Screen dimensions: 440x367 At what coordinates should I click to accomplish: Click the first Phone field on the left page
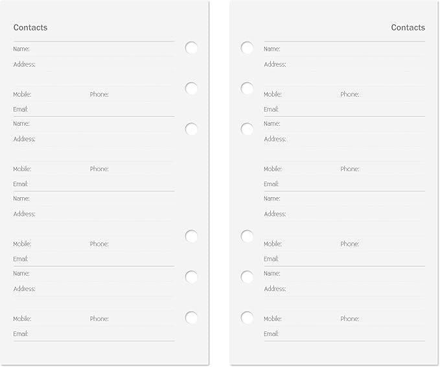(x=132, y=95)
